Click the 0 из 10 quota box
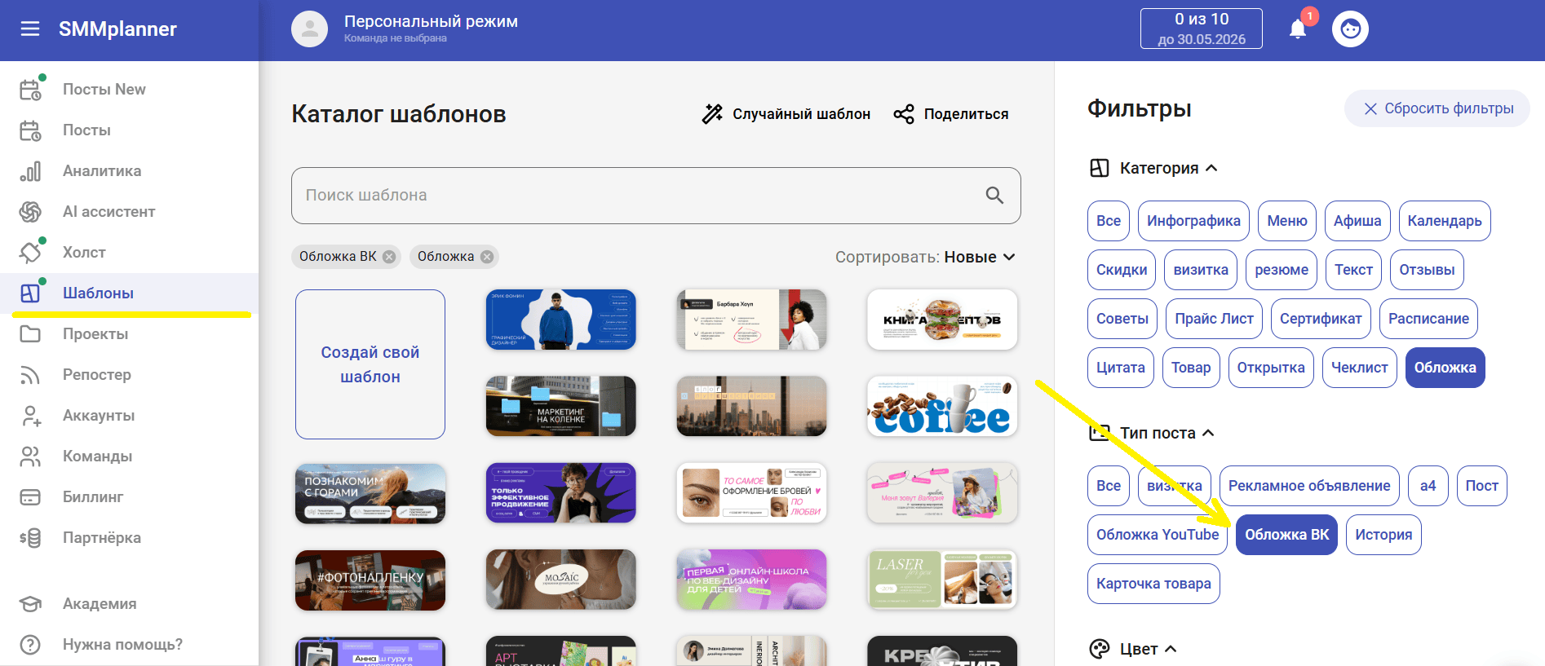Screen dimensions: 1545x666 click(1202, 29)
